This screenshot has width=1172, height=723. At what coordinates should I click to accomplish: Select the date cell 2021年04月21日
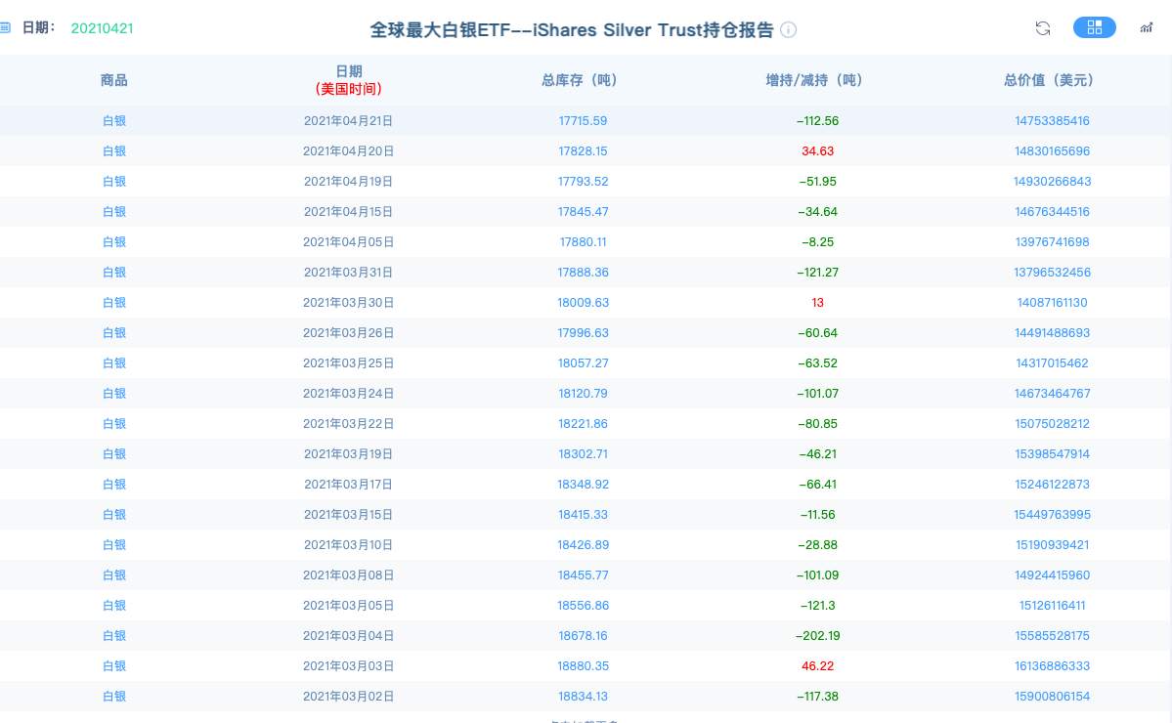(x=348, y=121)
